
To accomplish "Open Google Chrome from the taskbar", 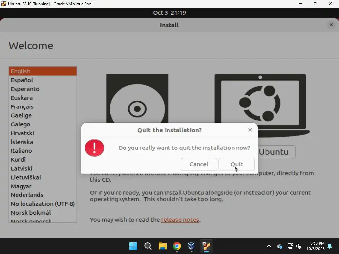I will (x=177, y=246).
